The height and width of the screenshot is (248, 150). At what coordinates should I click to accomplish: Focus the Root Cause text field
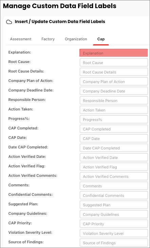[114, 62]
